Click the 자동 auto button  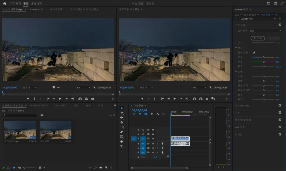[258, 38]
